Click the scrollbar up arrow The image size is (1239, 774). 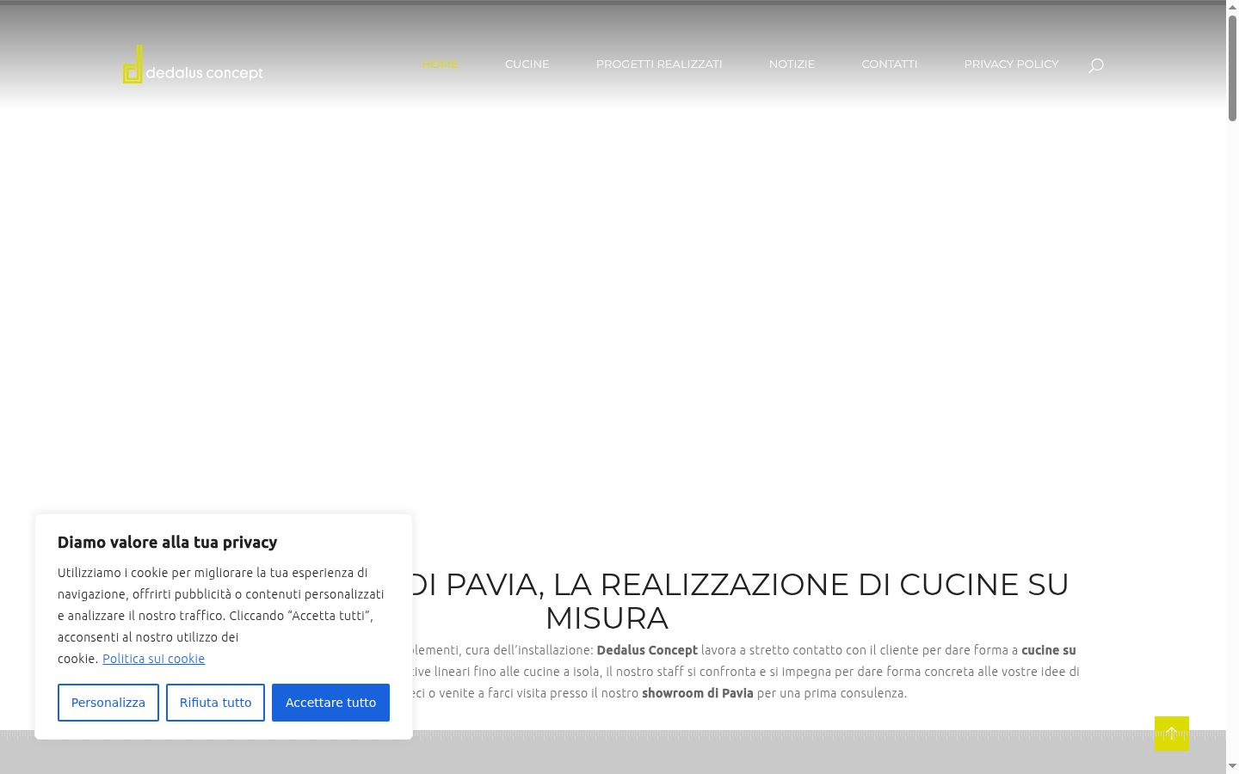(1232, 7)
